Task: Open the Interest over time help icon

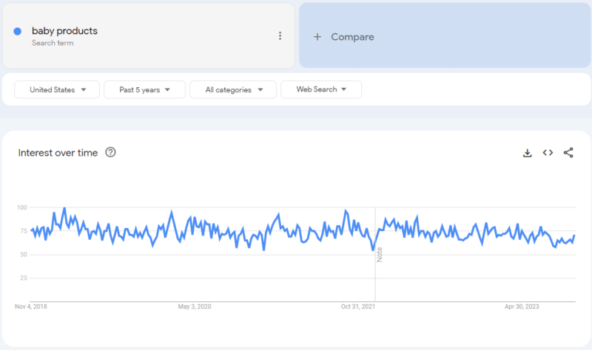Action: point(110,152)
